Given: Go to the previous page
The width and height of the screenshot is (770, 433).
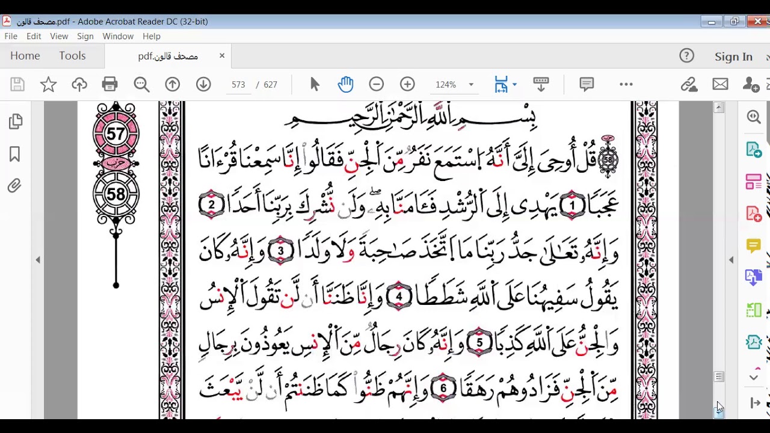Looking at the screenshot, I should (x=173, y=85).
